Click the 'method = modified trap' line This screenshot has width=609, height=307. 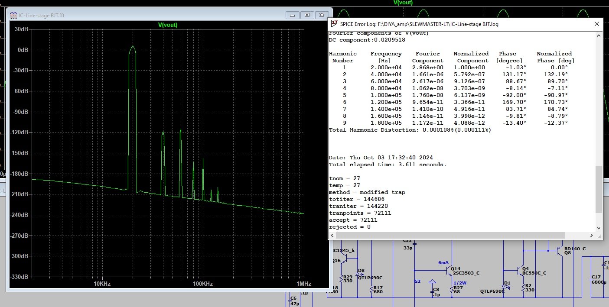(367, 192)
